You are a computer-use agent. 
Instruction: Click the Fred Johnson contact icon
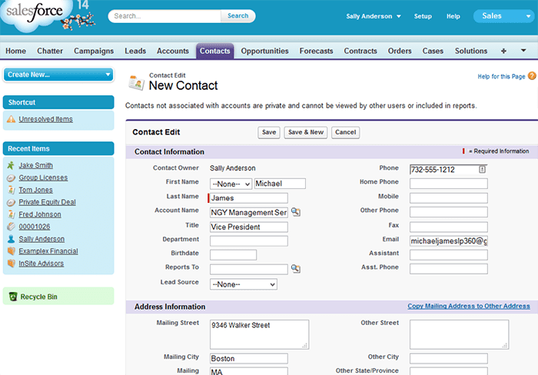[11, 214]
